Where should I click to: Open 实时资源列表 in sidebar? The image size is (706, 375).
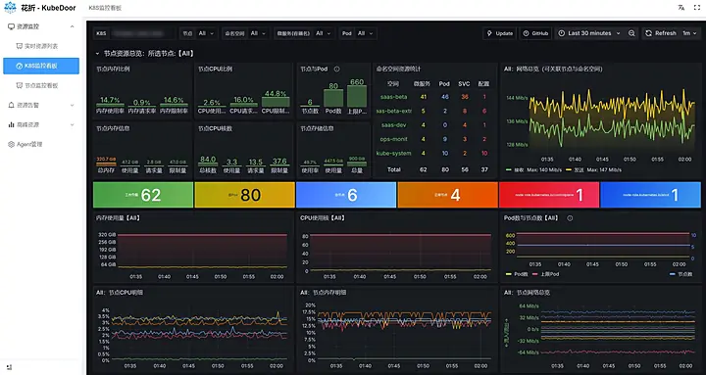tap(41, 46)
